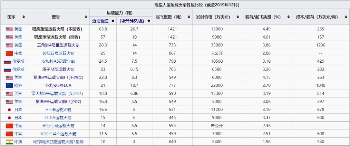
Task: Sort by 近地轨道 capacity arrows
Action: tap(113, 21)
